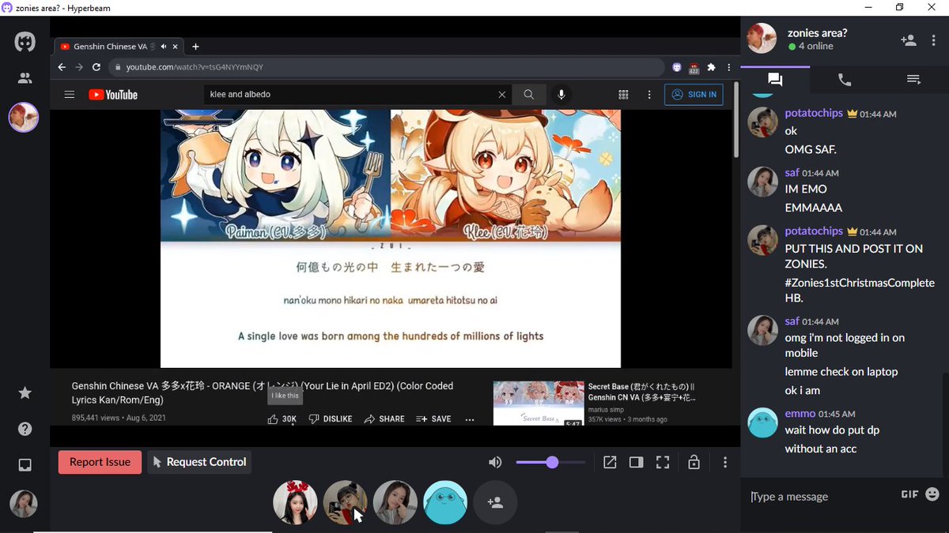Adjust the stream volume slider

551,462
